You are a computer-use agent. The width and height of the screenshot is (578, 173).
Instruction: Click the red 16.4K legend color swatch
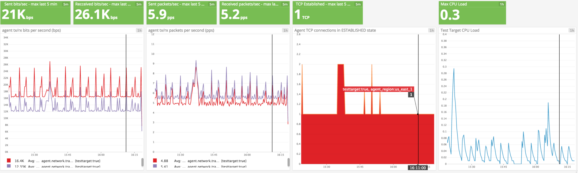click(x=9, y=161)
